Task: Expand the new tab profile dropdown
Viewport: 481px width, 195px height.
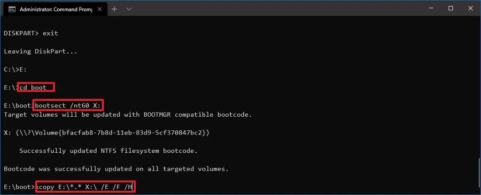Action: click(129, 9)
